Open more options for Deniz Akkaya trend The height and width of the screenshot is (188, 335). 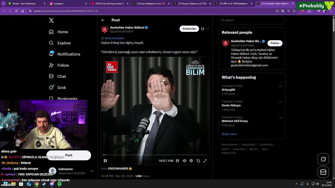[281, 102]
